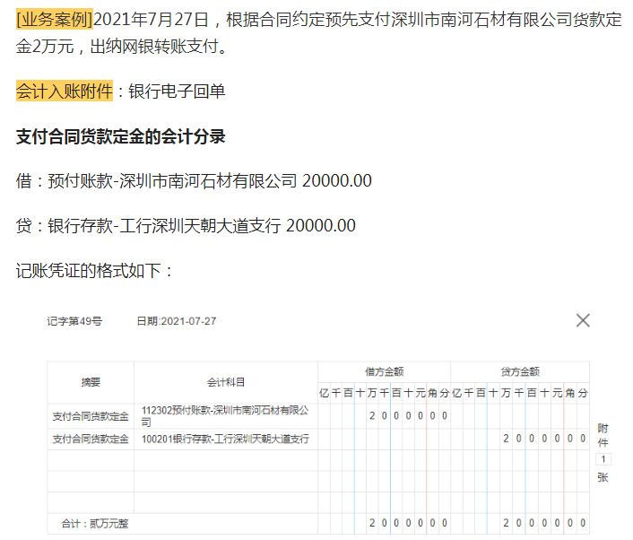The width and height of the screenshot is (633, 540).
Task: Click the 贷方金额 column header
Action: click(x=520, y=372)
